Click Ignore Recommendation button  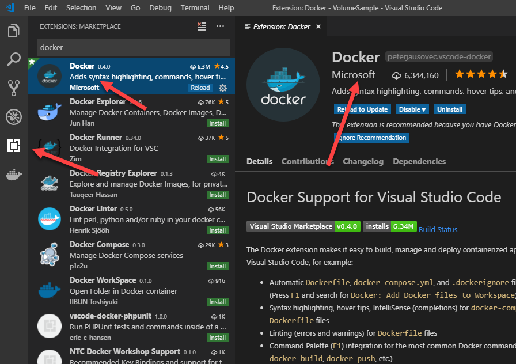[371, 138]
